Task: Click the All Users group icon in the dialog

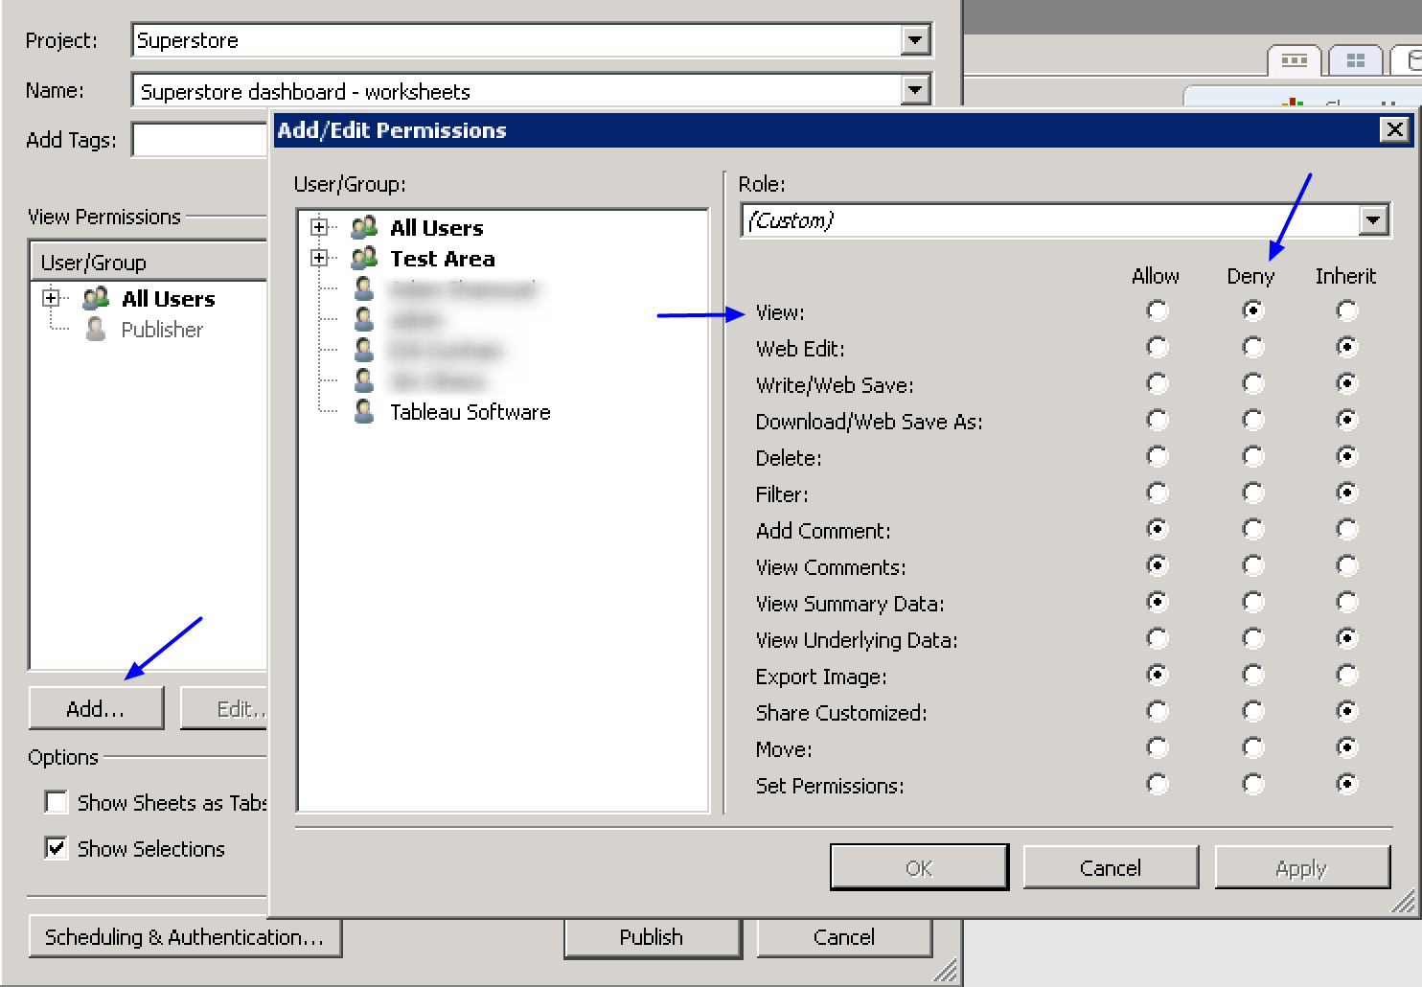Action: tap(364, 228)
